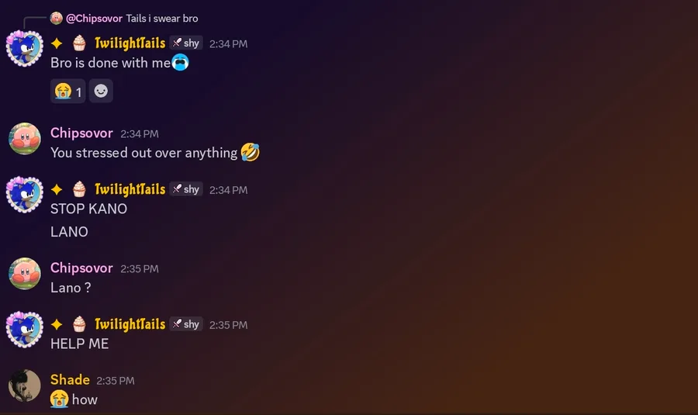Click Shade's username
This screenshot has height=415, width=698.
70,380
